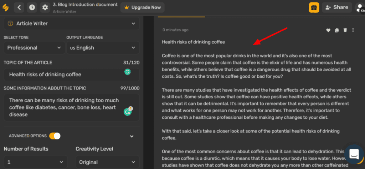
Task: Open the Creativity Level dropdown showing Original
Action: click(x=107, y=162)
